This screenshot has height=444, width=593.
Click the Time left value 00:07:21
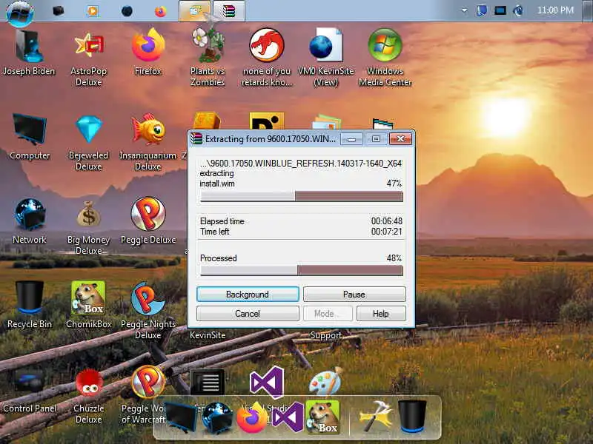point(386,232)
